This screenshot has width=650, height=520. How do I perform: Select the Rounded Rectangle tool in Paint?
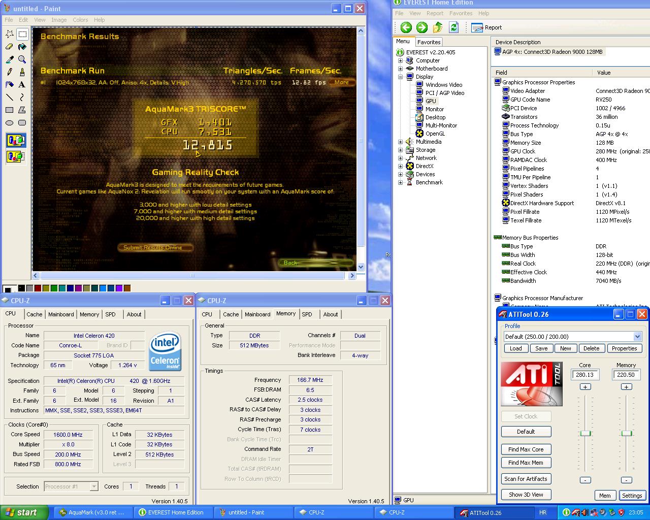click(x=22, y=123)
